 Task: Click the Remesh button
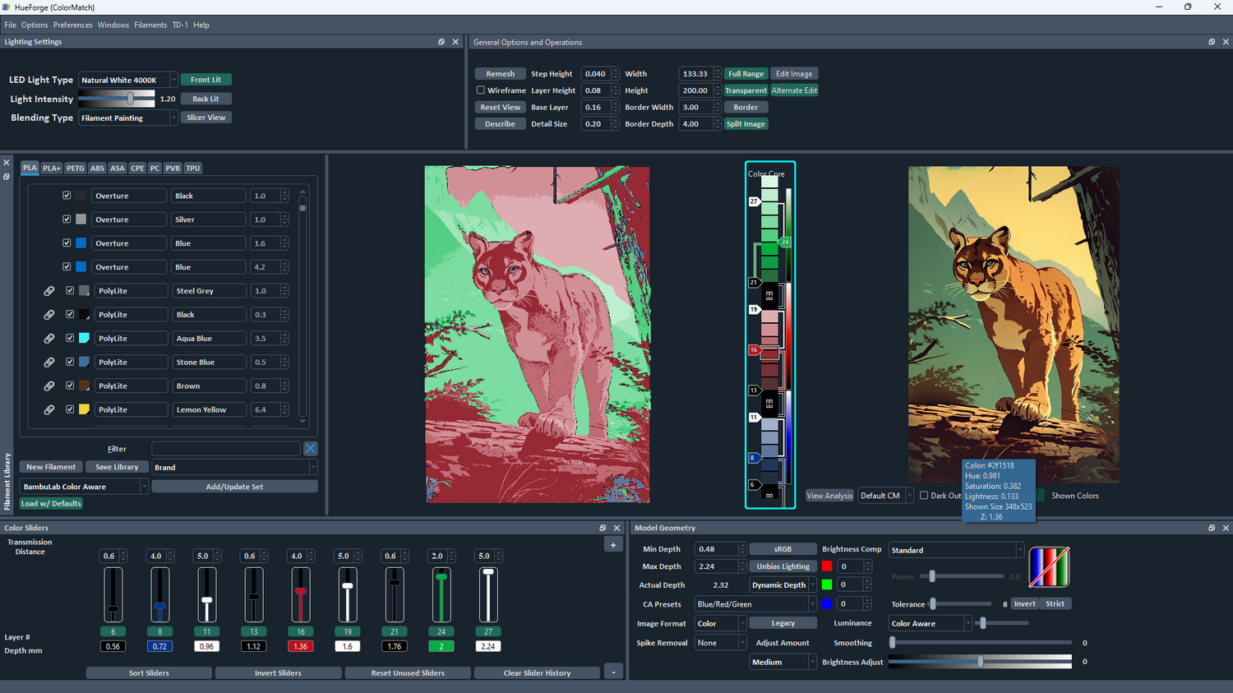click(500, 73)
